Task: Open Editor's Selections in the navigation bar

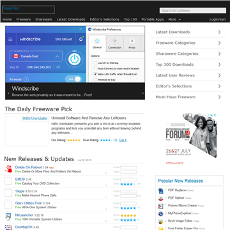Action: (x=105, y=19)
